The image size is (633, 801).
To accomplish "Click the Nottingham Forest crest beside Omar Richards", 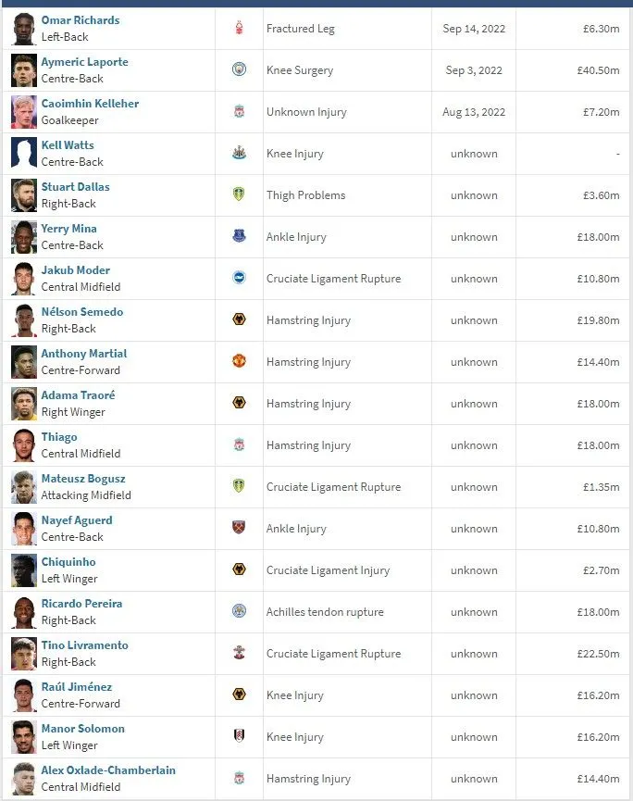I will [239, 29].
